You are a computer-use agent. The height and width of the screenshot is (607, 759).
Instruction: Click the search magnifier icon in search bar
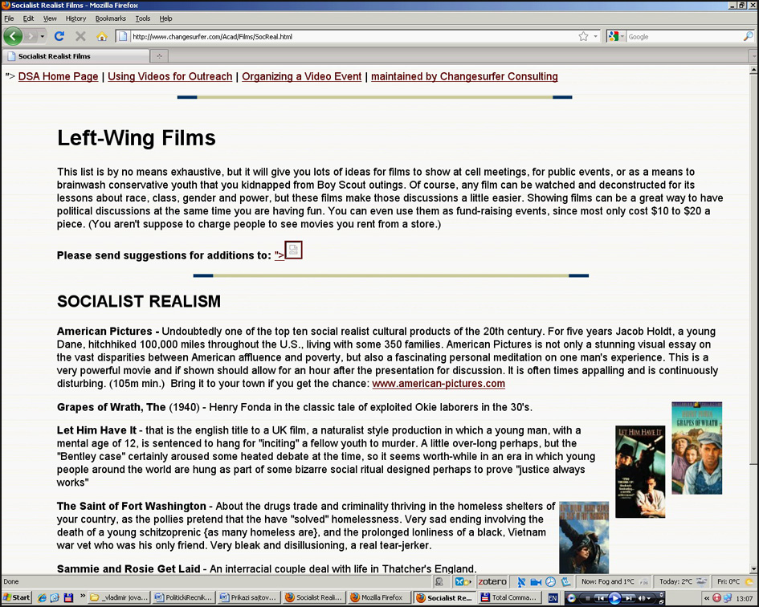(x=749, y=36)
